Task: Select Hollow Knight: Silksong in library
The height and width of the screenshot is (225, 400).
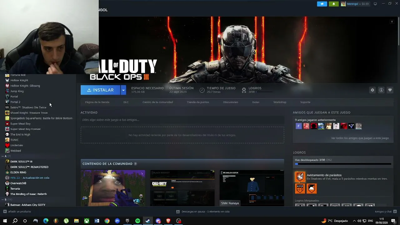Action: [25, 86]
